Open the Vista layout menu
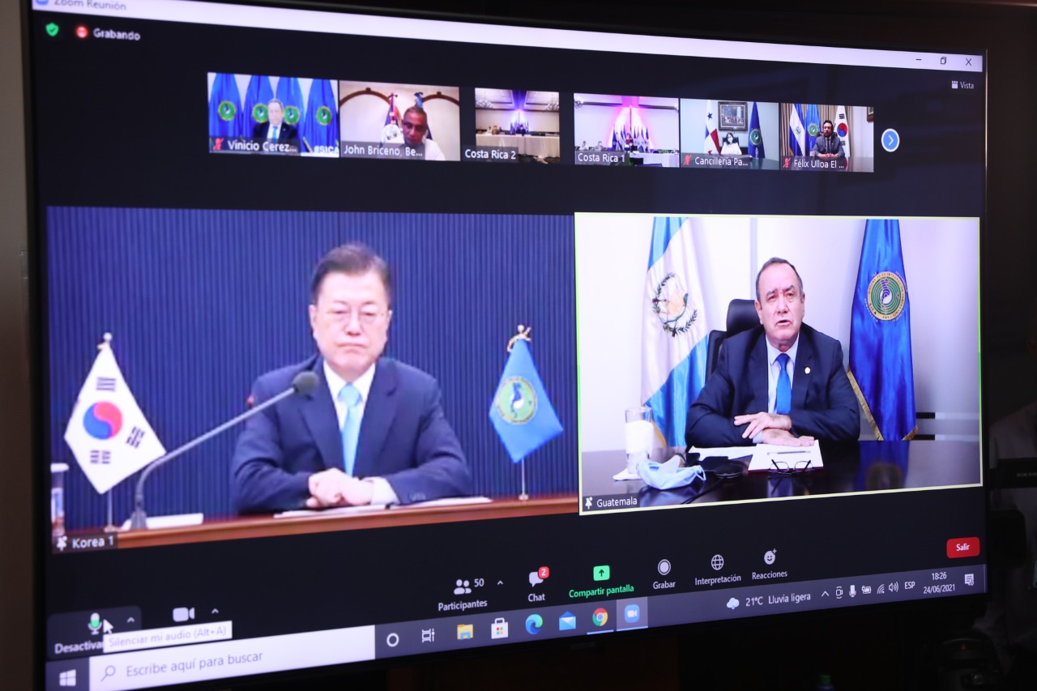The width and height of the screenshot is (1037, 691). point(962,85)
